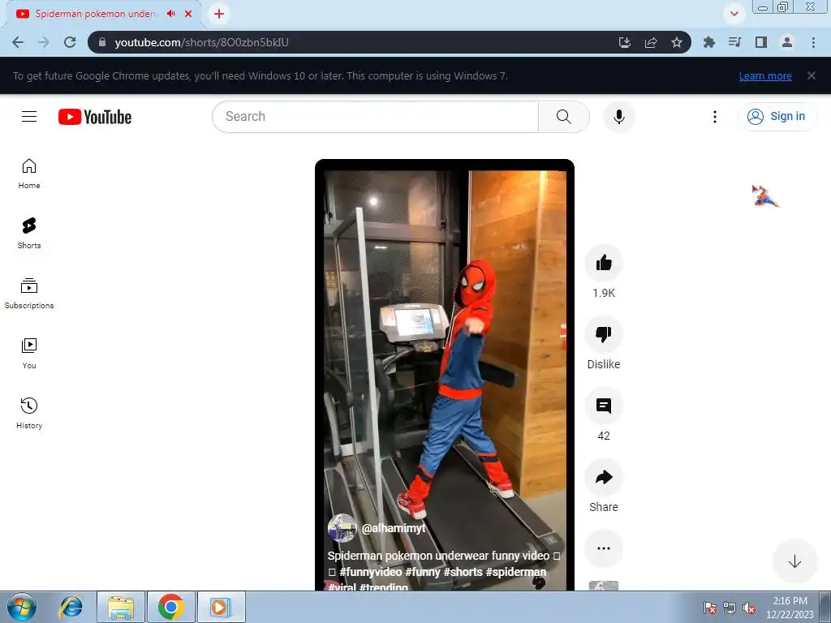Dismiss the Chrome update notice bar

(812, 75)
